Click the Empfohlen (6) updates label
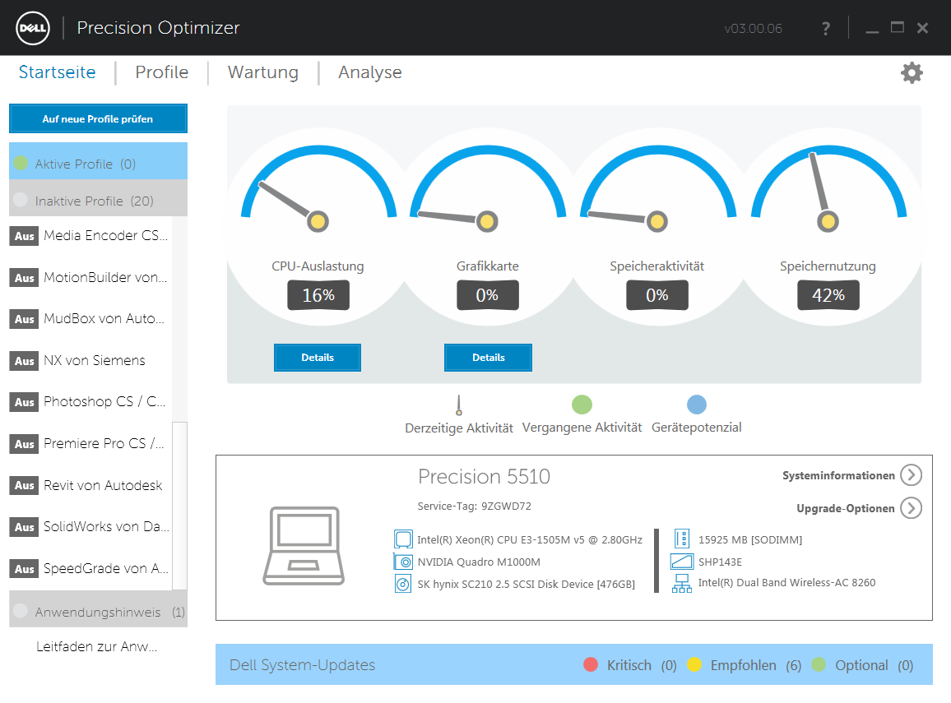Image resolution: width=951 pixels, height=703 pixels. point(756,665)
